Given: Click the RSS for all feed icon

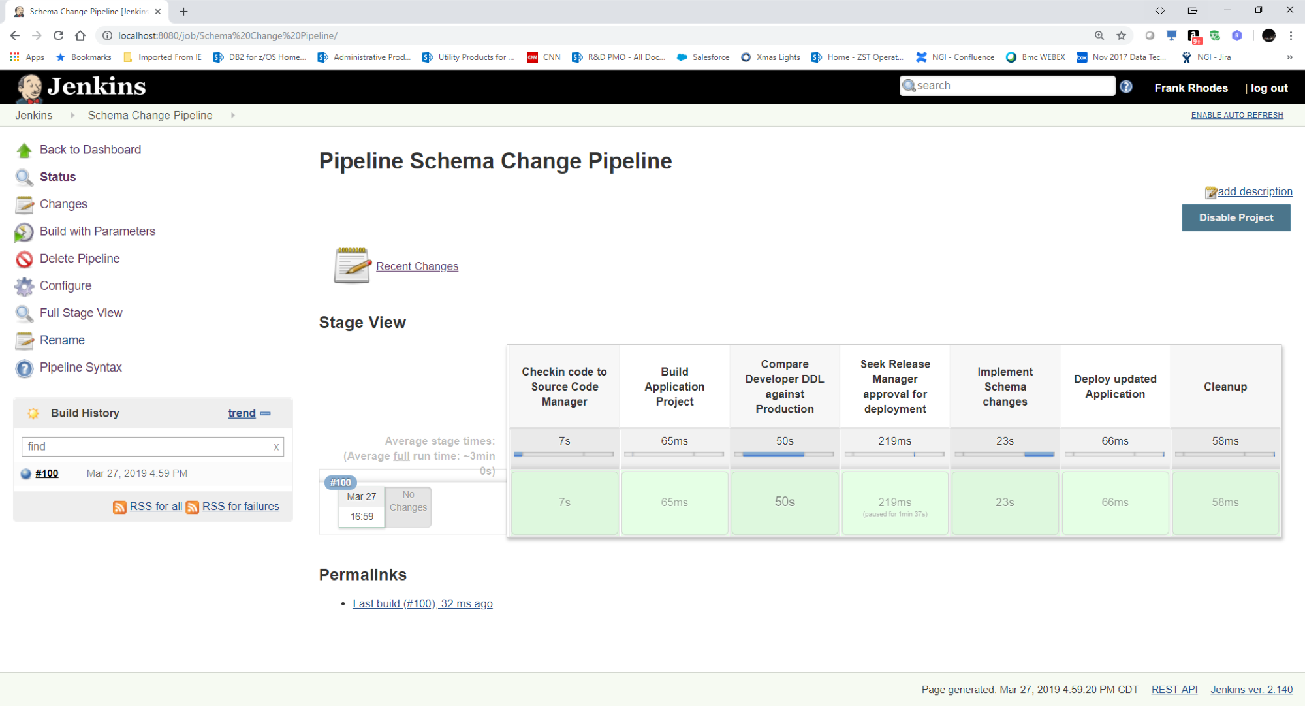Looking at the screenshot, I should (x=119, y=507).
